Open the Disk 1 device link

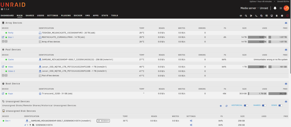tap(11, 37)
